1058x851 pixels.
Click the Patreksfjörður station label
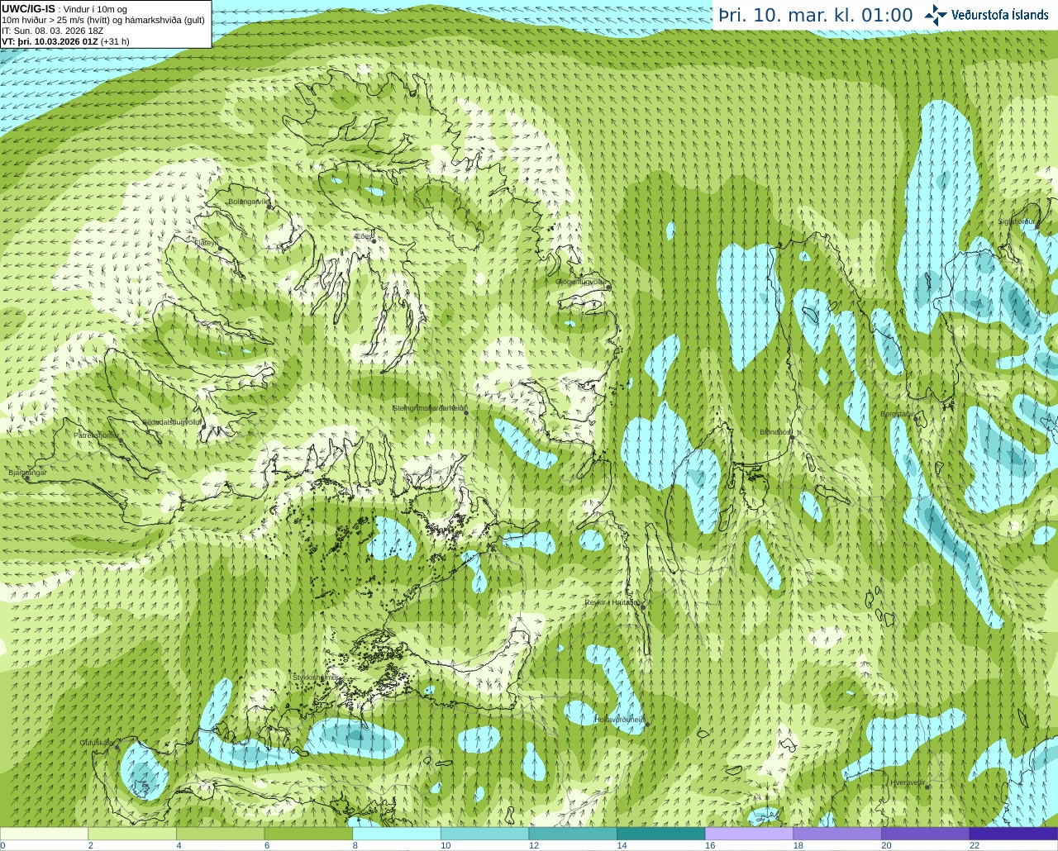pos(97,435)
